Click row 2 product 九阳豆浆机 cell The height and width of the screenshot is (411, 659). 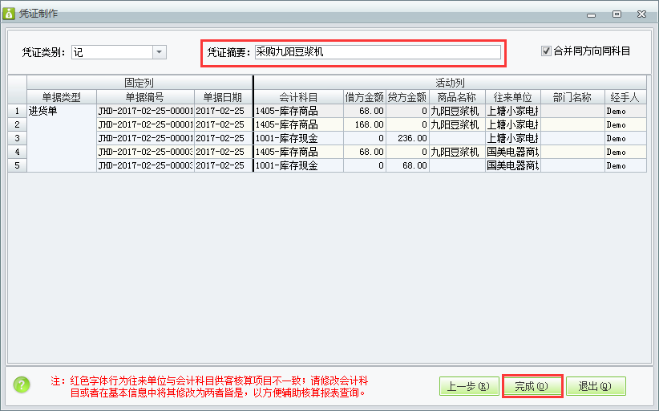click(457, 124)
